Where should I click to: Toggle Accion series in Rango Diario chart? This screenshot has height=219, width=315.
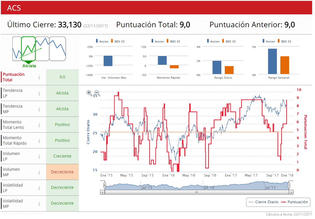pyautogui.click(x=213, y=41)
